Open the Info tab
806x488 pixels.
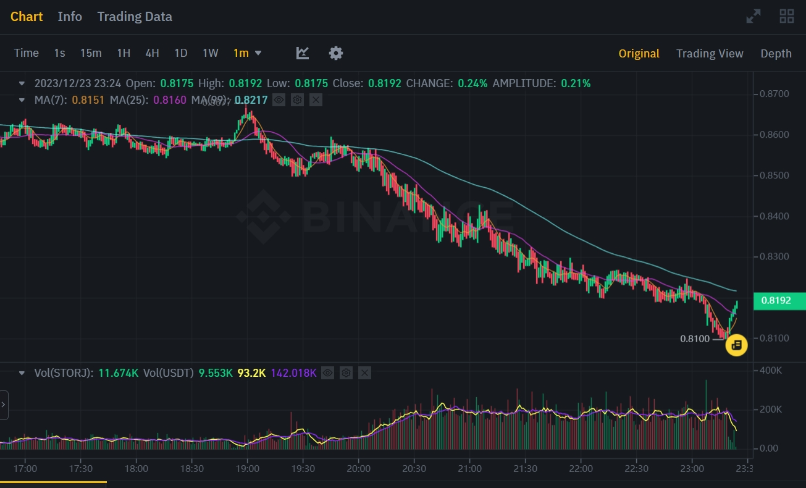[x=69, y=17]
